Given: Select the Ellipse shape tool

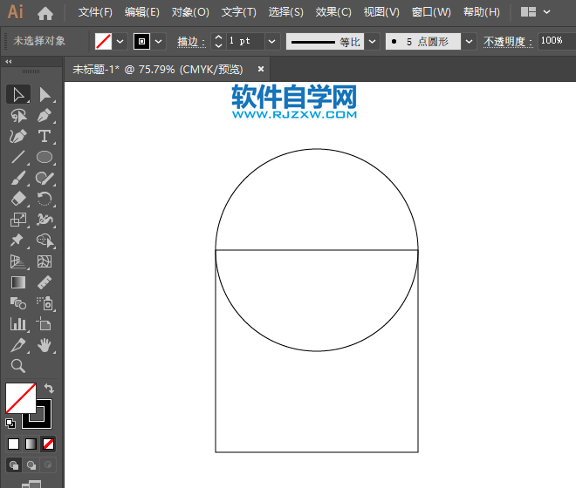Looking at the screenshot, I should 45,158.
